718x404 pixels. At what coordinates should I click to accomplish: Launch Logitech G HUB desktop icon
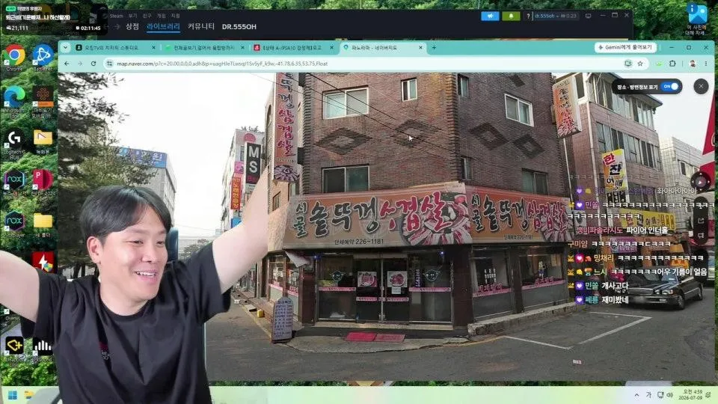click(x=15, y=144)
